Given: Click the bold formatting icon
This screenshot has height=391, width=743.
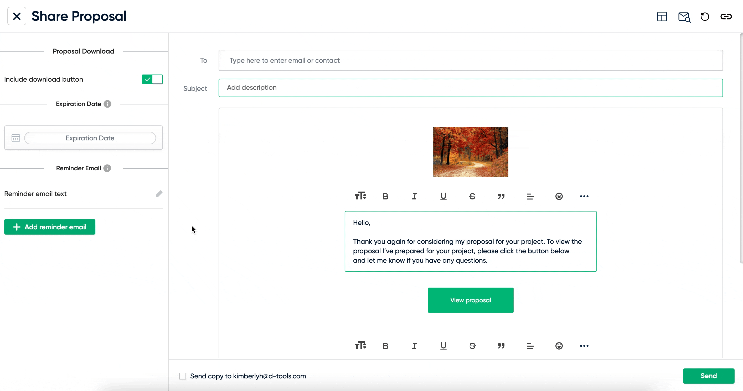Looking at the screenshot, I should (385, 196).
